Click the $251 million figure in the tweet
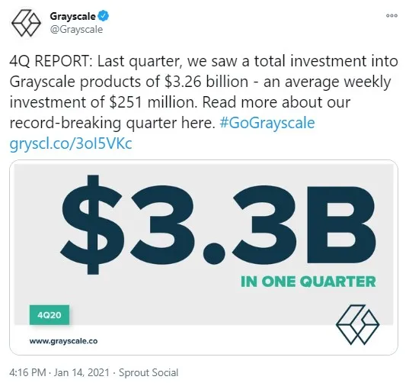 tap(152, 102)
